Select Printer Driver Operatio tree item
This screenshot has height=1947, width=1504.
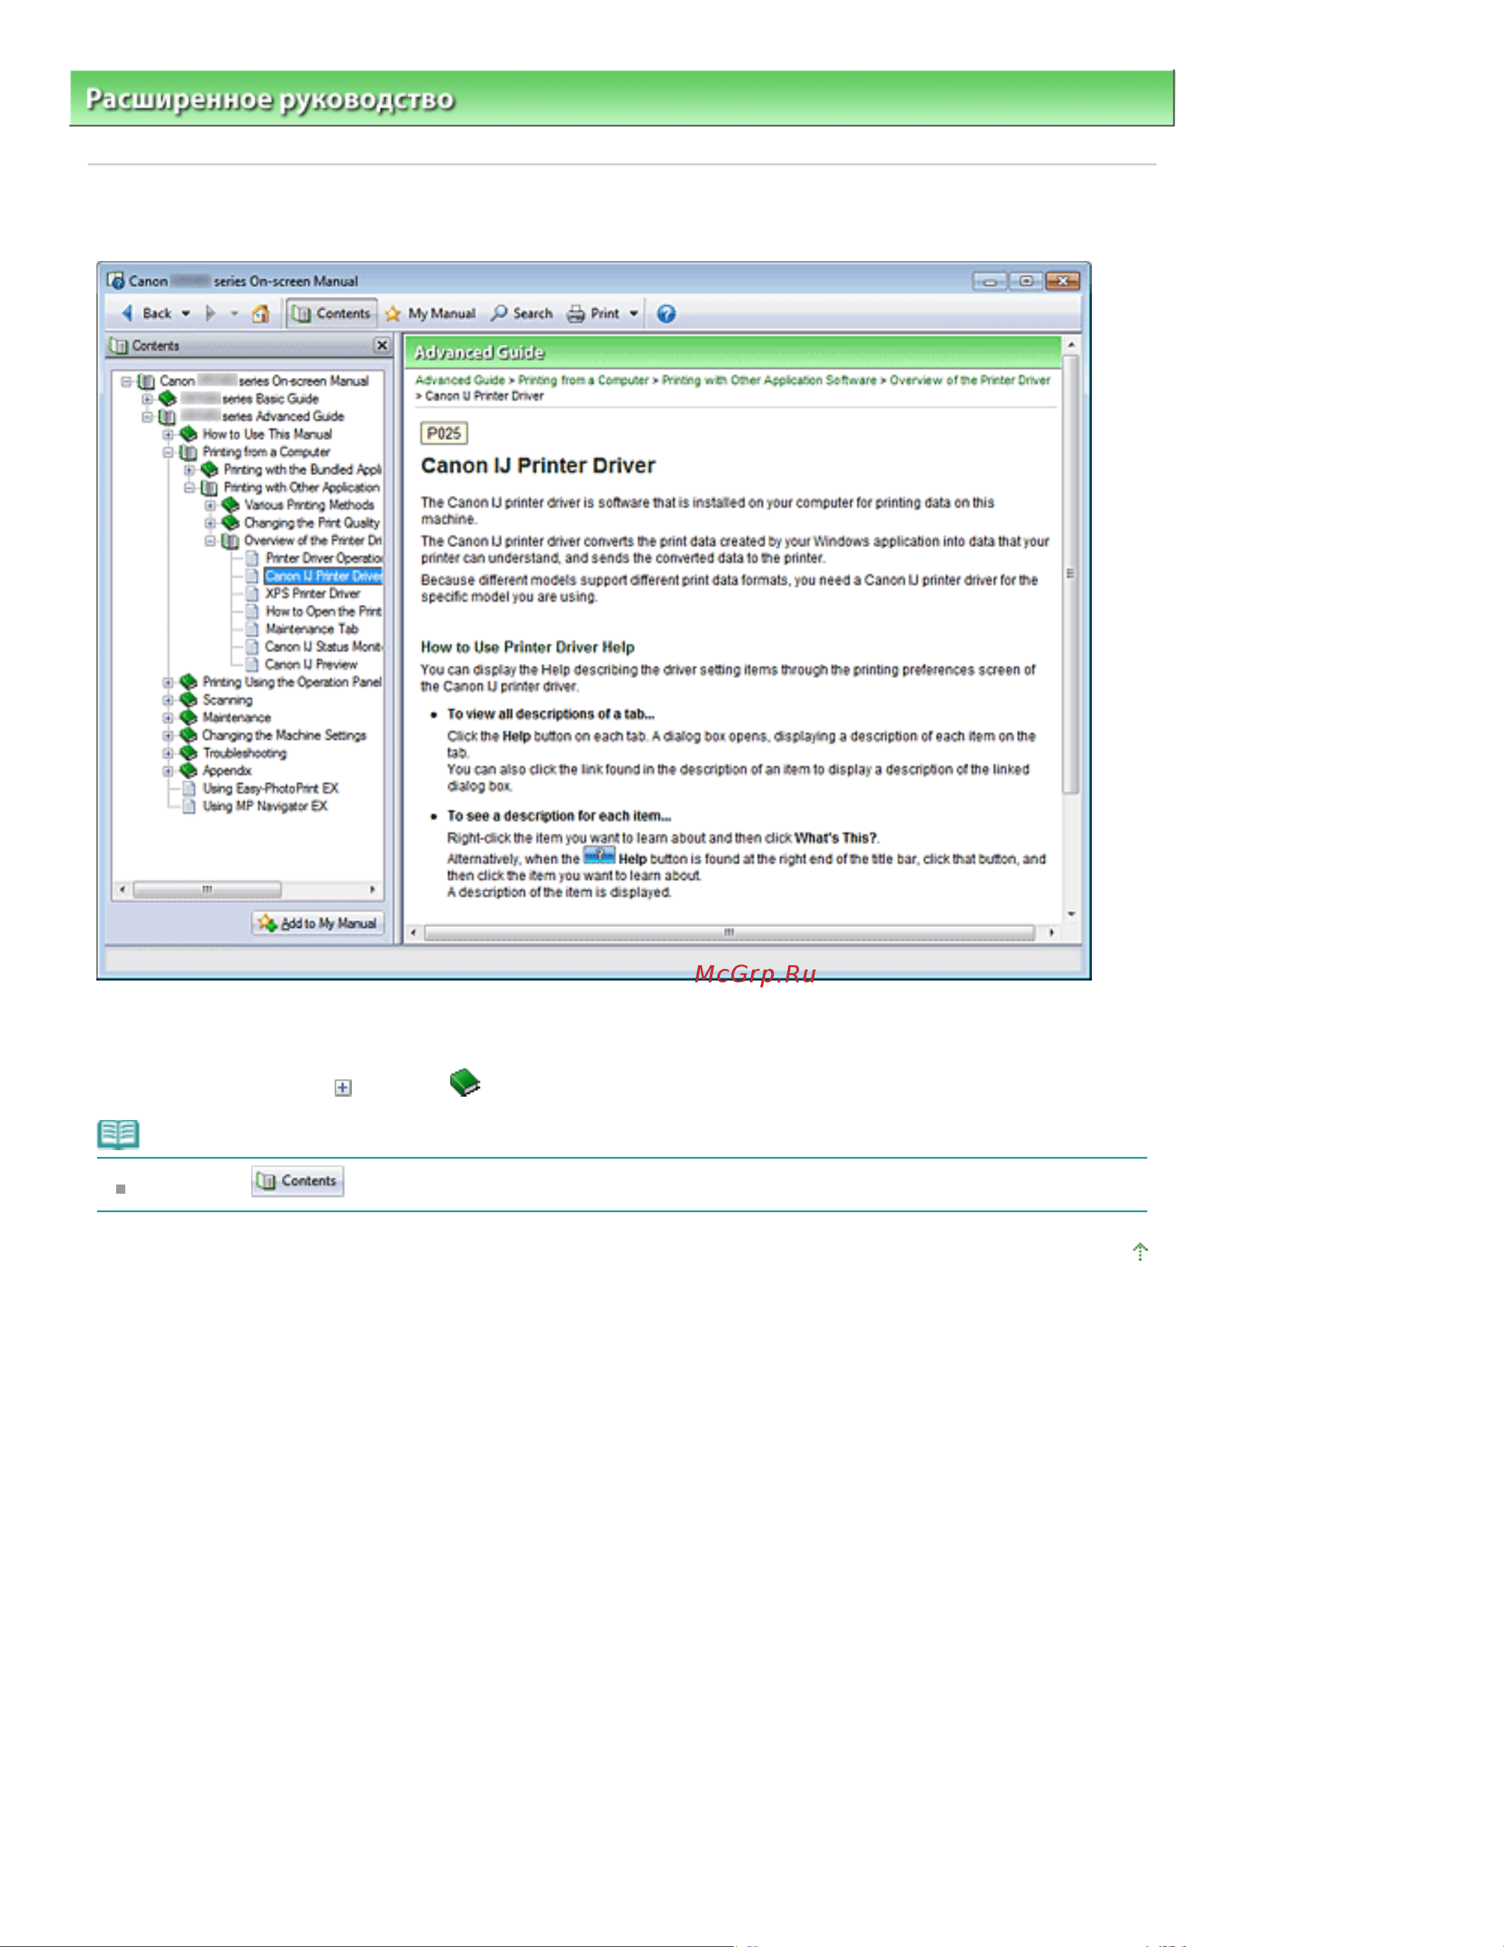click(324, 558)
